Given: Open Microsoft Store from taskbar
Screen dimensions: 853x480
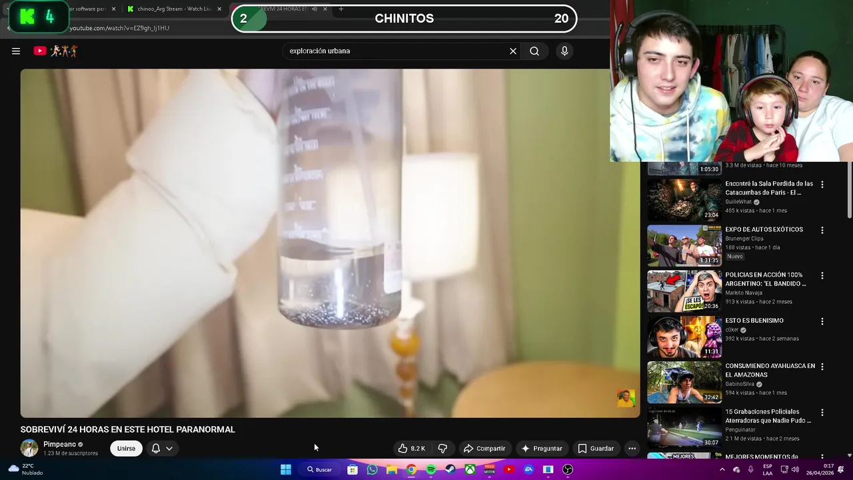Looking at the screenshot, I should pos(353,469).
